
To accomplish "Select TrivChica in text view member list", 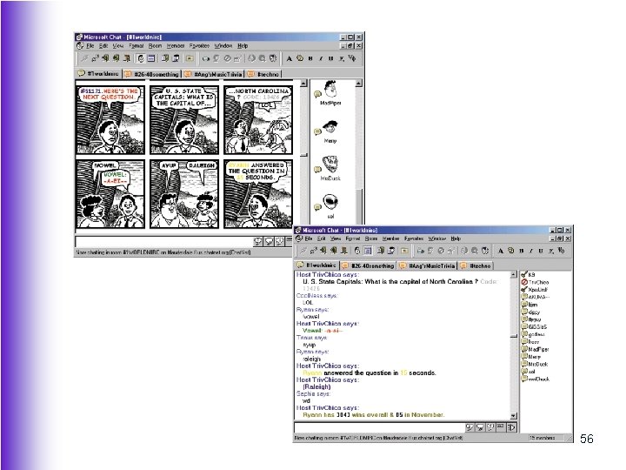I will (x=535, y=282).
